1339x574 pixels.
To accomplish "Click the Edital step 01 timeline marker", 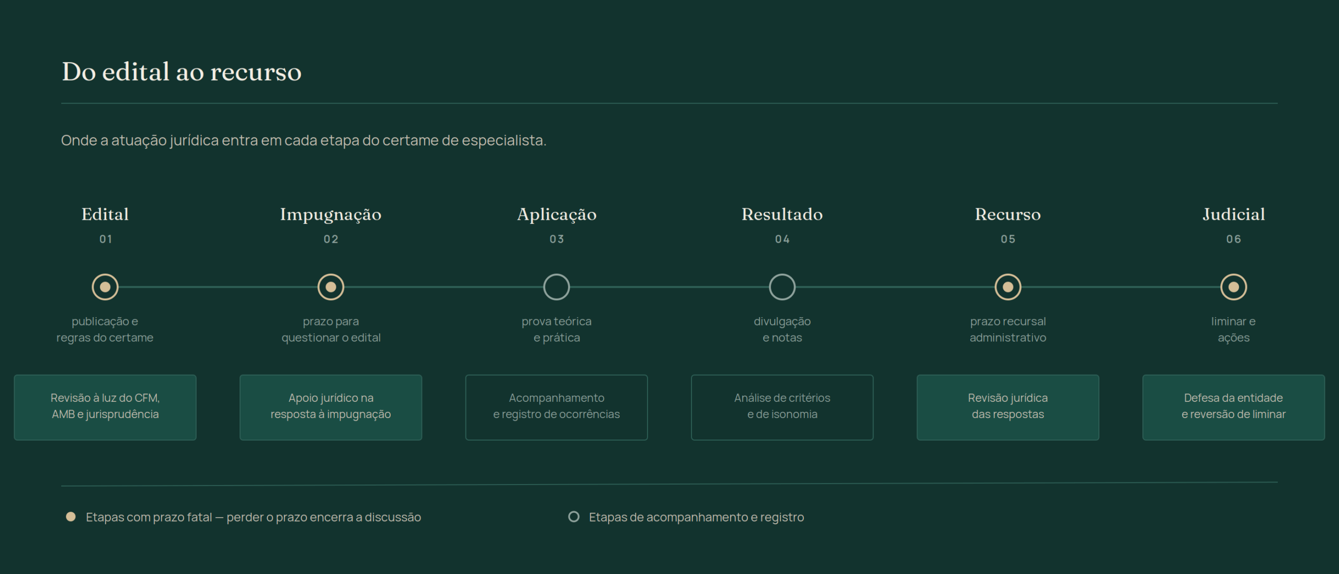I will pos(105,287).
